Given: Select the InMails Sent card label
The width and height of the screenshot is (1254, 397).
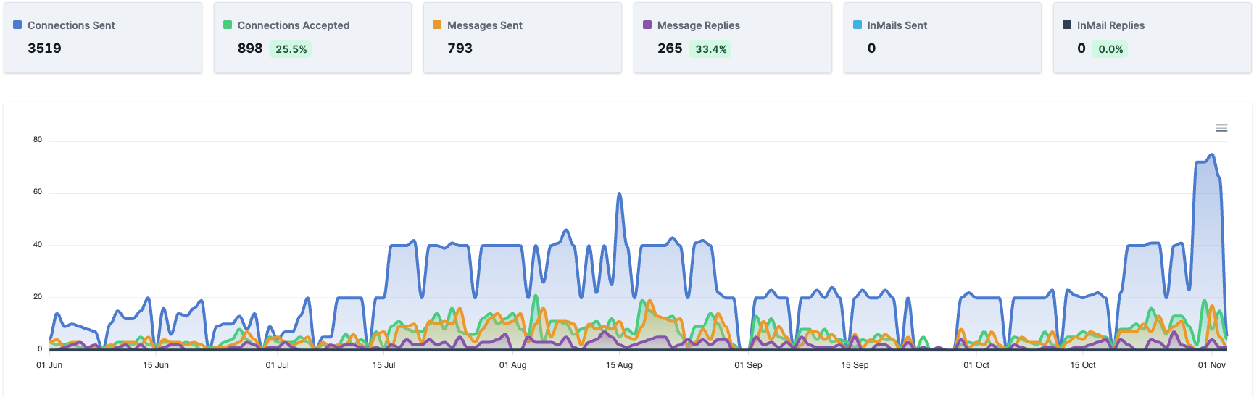Looking at the screenshot, I should click(x=897, y=25).
